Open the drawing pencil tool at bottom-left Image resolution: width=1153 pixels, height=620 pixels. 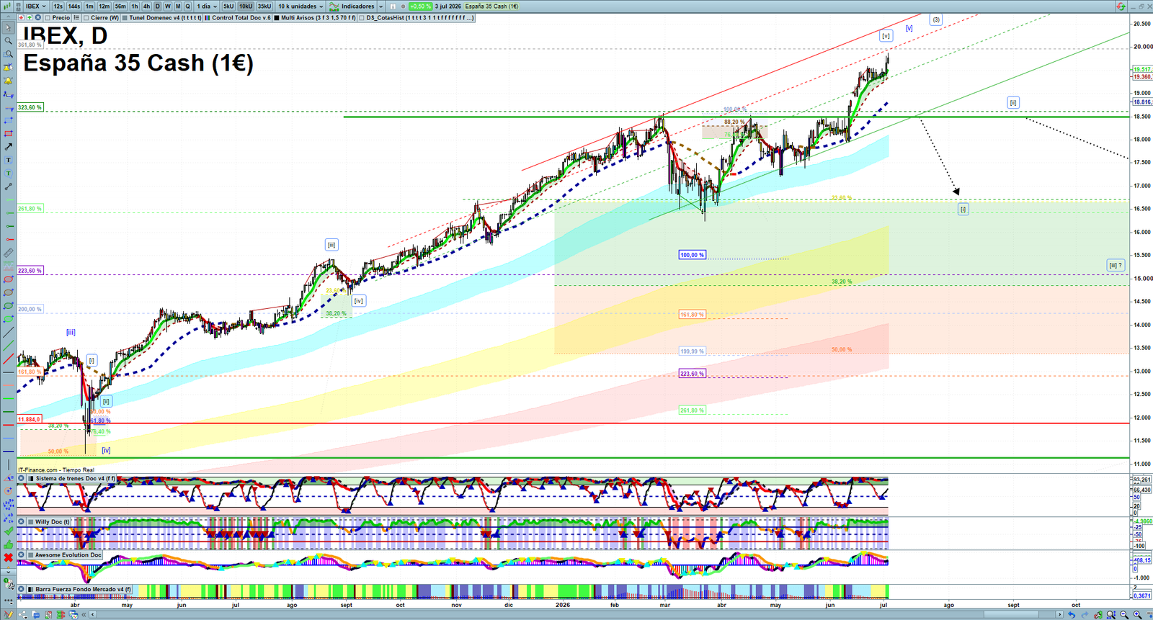pyautogui.click(x=8, y=614)
